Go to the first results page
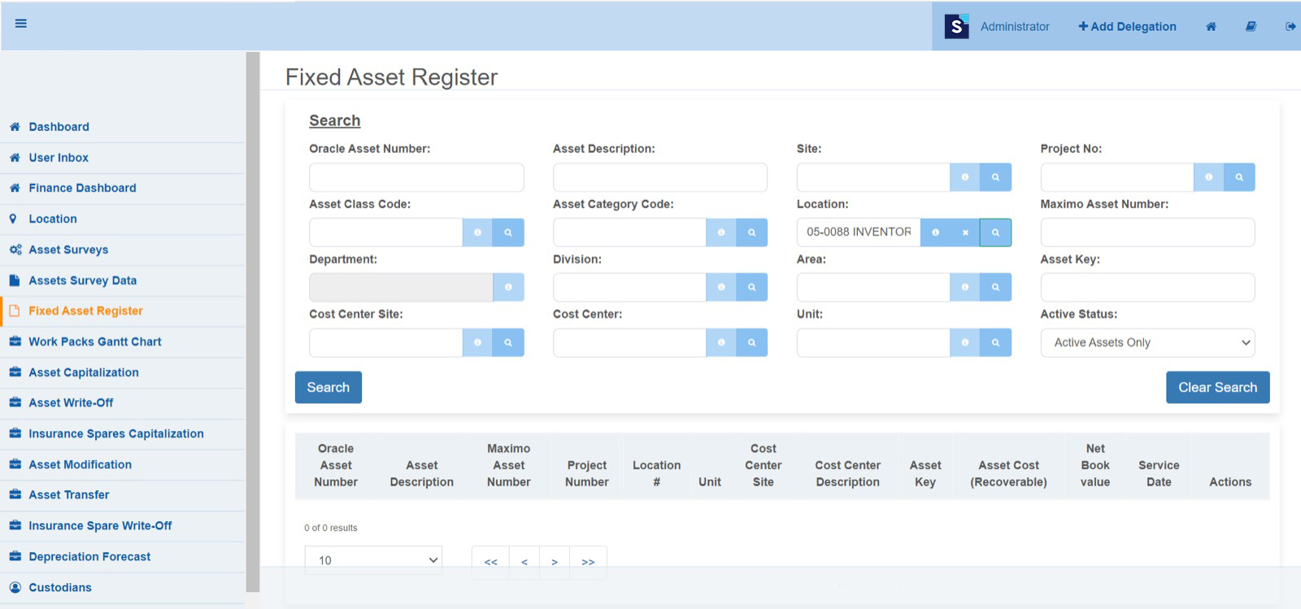The image size is (1301, 609). click(490, 562)
